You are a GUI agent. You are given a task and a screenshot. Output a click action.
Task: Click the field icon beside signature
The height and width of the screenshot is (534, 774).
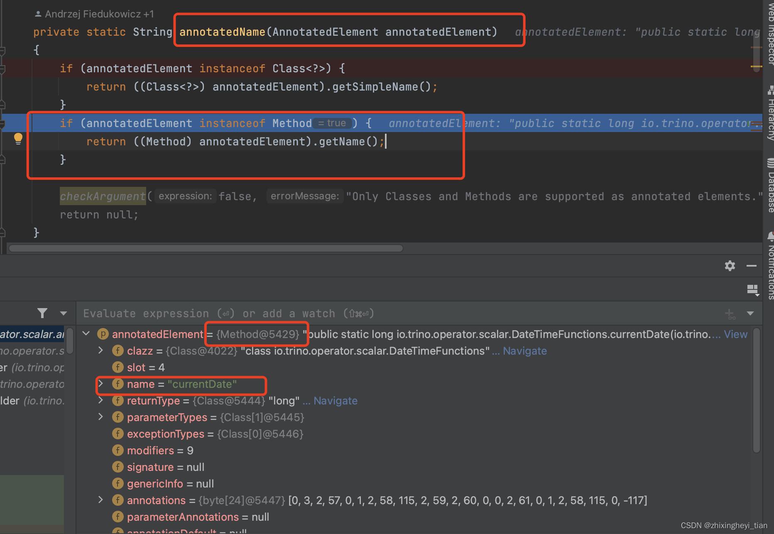pos(118,467)
